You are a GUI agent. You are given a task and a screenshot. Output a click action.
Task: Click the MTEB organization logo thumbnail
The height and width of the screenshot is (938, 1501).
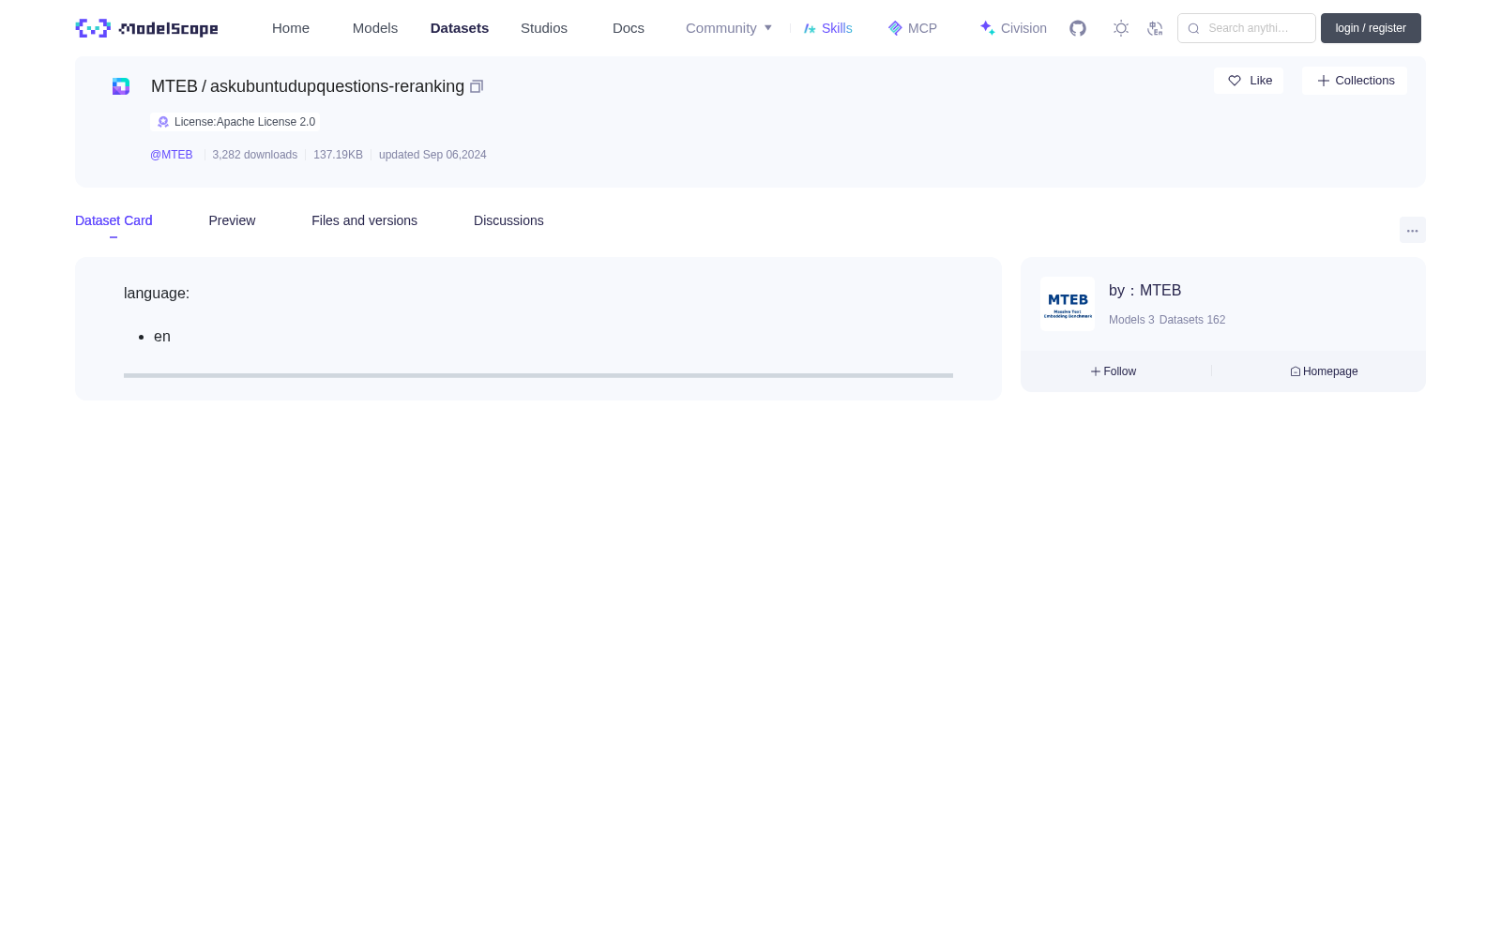1068,304
